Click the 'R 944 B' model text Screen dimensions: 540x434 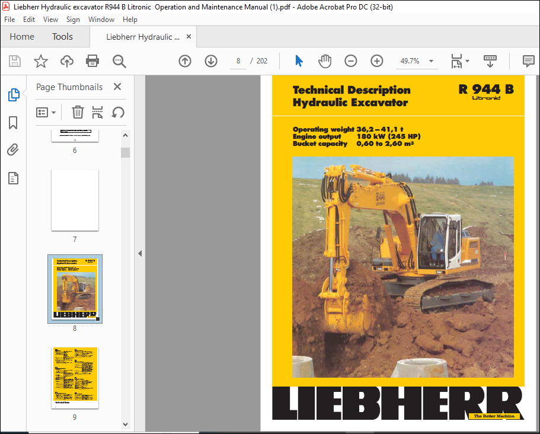[486, 89]
